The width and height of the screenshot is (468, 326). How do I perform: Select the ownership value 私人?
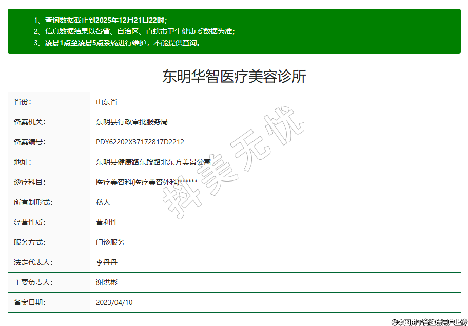pyautogui.click(x=103, y=202)
